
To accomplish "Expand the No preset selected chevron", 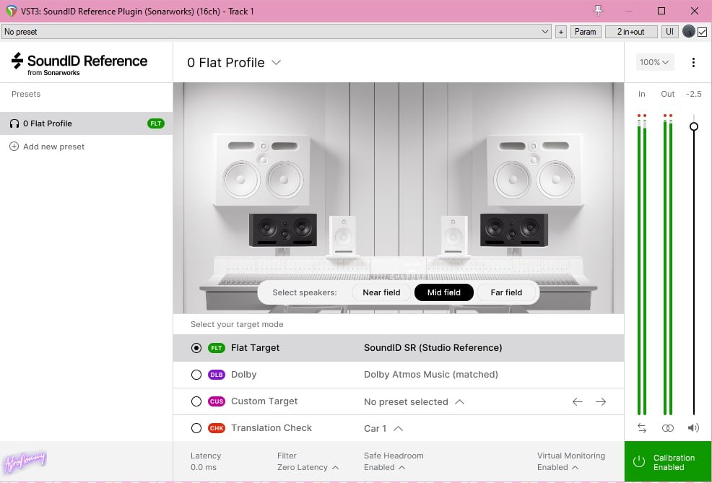I will (459, 401).
